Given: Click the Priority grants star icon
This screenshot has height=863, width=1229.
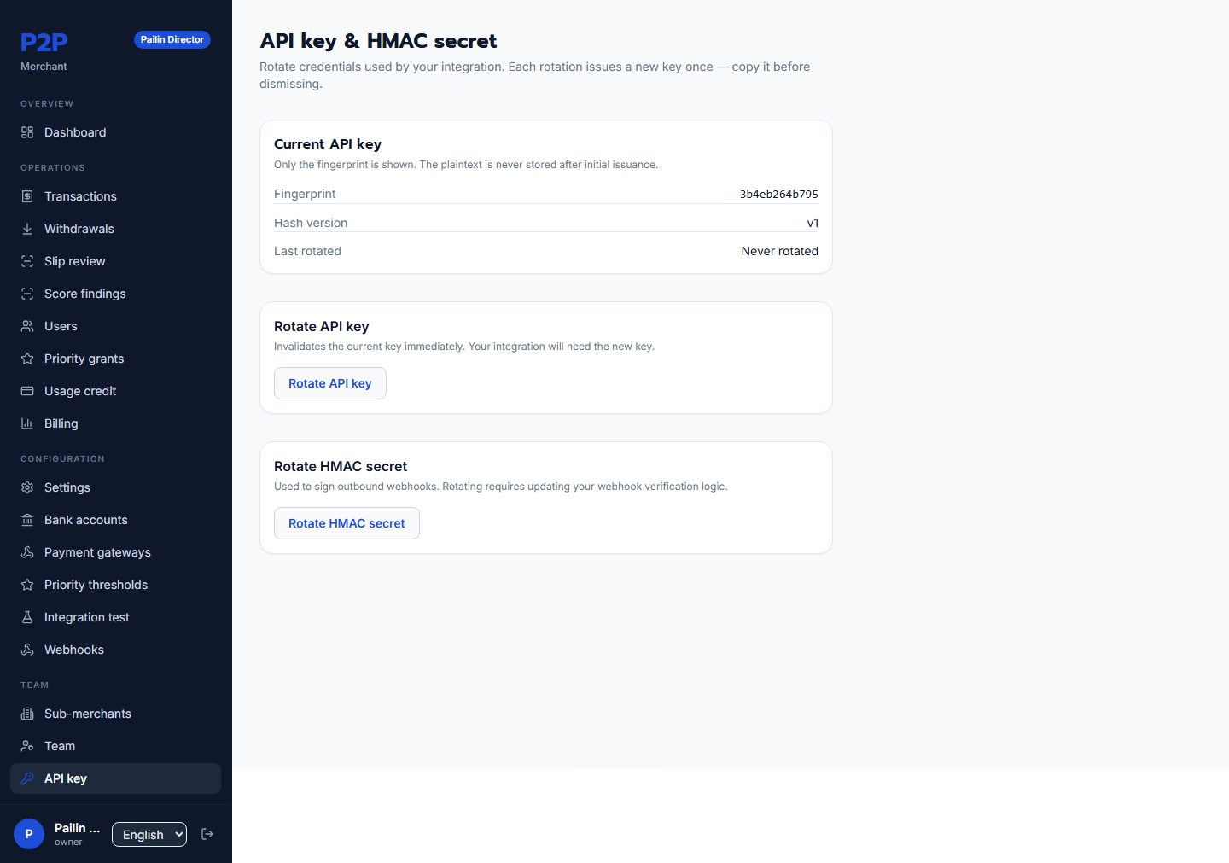Looking at the screenshot, I should [x=27, y=359].
